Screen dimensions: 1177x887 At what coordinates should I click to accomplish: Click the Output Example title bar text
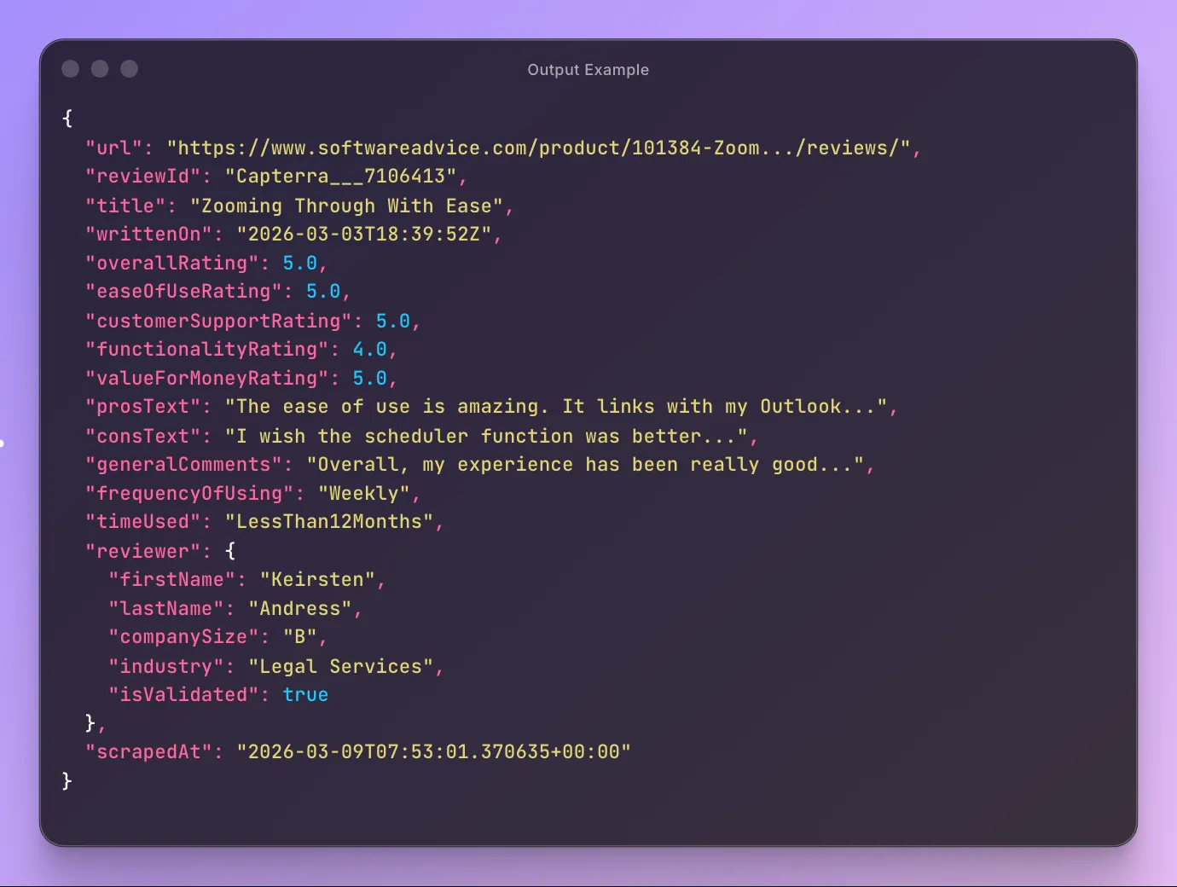click(588, 69)
